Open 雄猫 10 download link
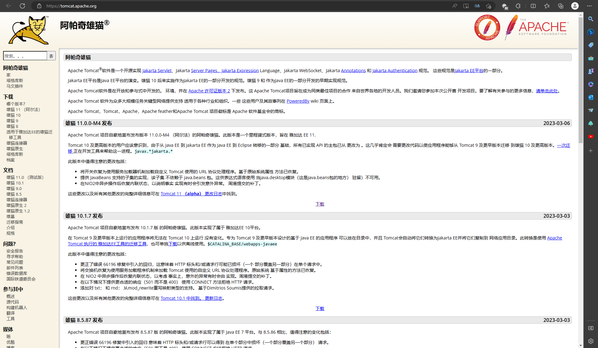 (x=13, y=115)
